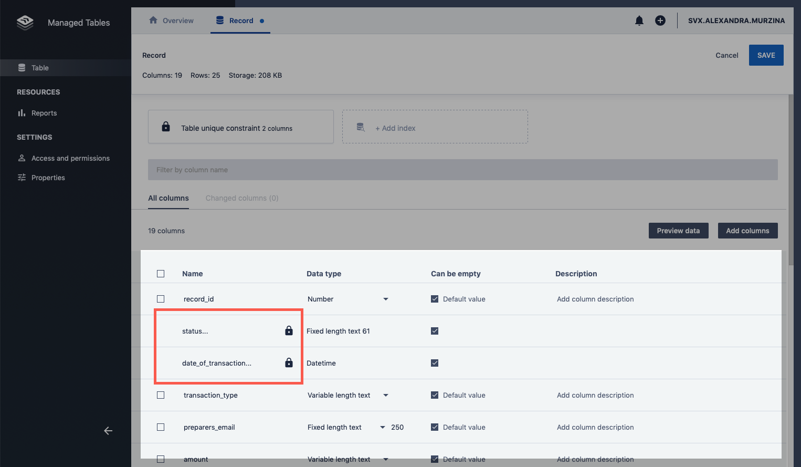Image resolution: width=801 pixels, height=467 pixels.
Task: Click the notifications bell icon
Action: pyautogui.click(x=639, y=21)
